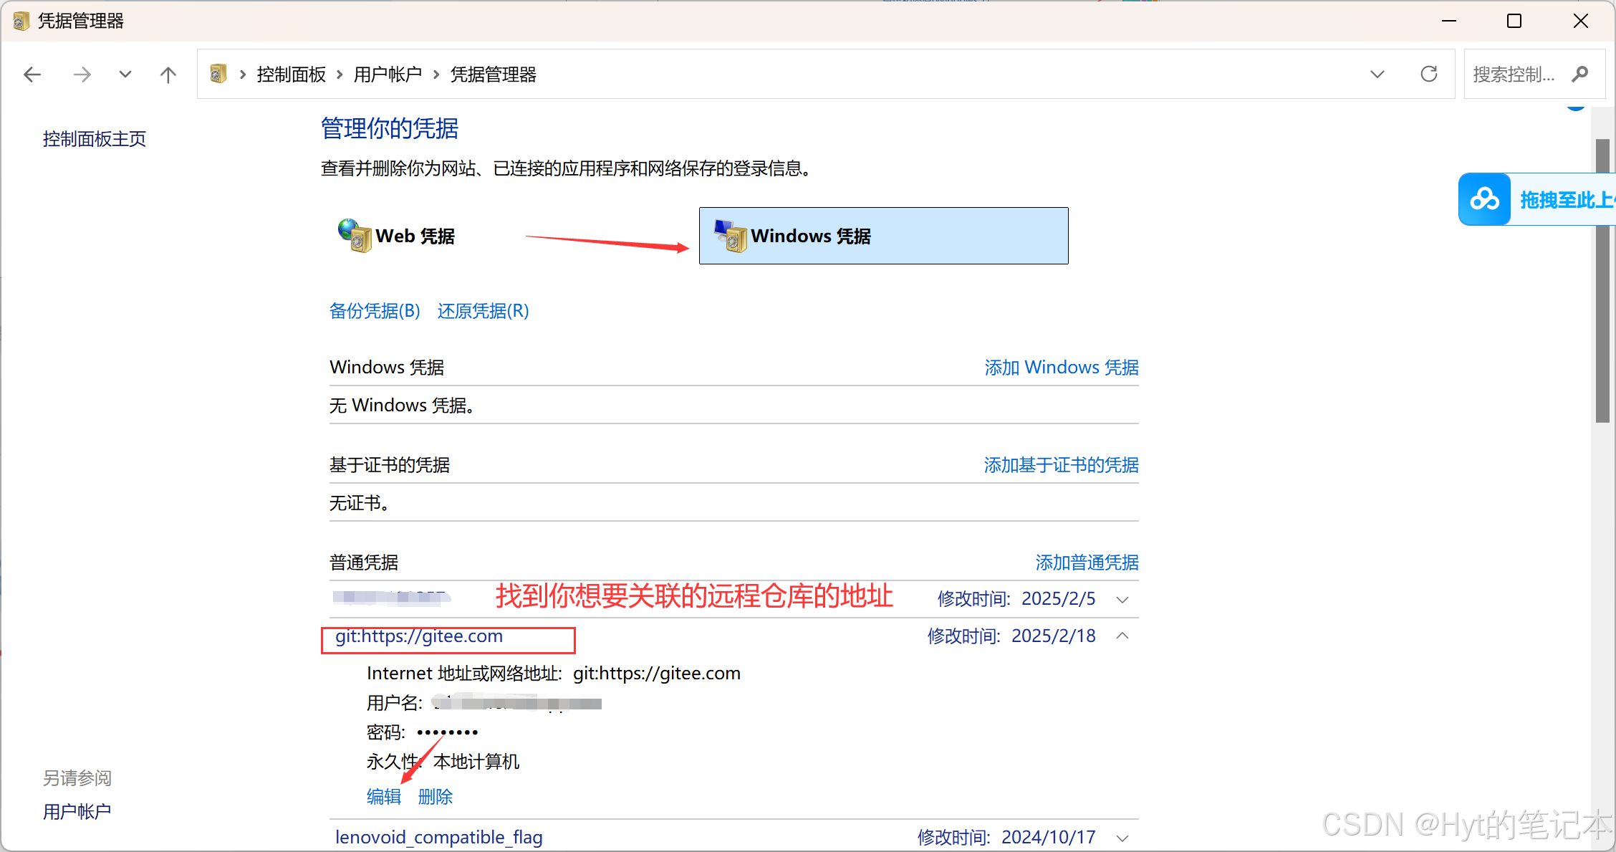
Task: Click 删除 to remove gitee credential
Action: coord(435,796)
